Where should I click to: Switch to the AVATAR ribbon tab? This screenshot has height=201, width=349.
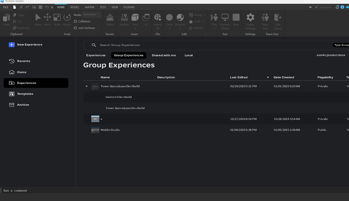tap(90, 7)
